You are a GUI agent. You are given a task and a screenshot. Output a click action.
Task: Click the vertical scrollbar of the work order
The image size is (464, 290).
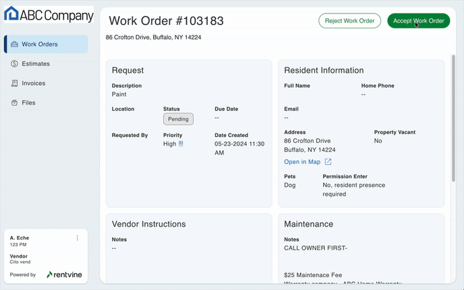pos(454,121)
